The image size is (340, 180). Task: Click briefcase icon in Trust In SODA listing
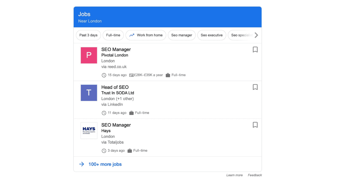[131, 113]
